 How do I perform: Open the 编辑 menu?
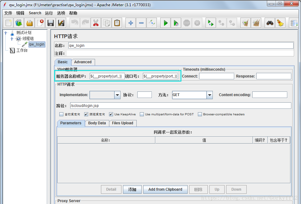[21, 13]
